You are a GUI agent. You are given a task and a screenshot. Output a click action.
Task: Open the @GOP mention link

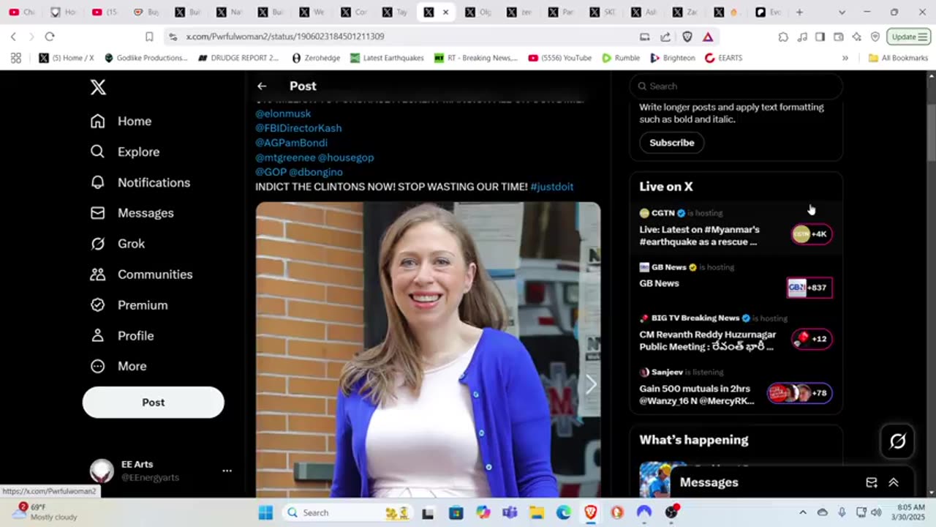click(x=271, y=172)
